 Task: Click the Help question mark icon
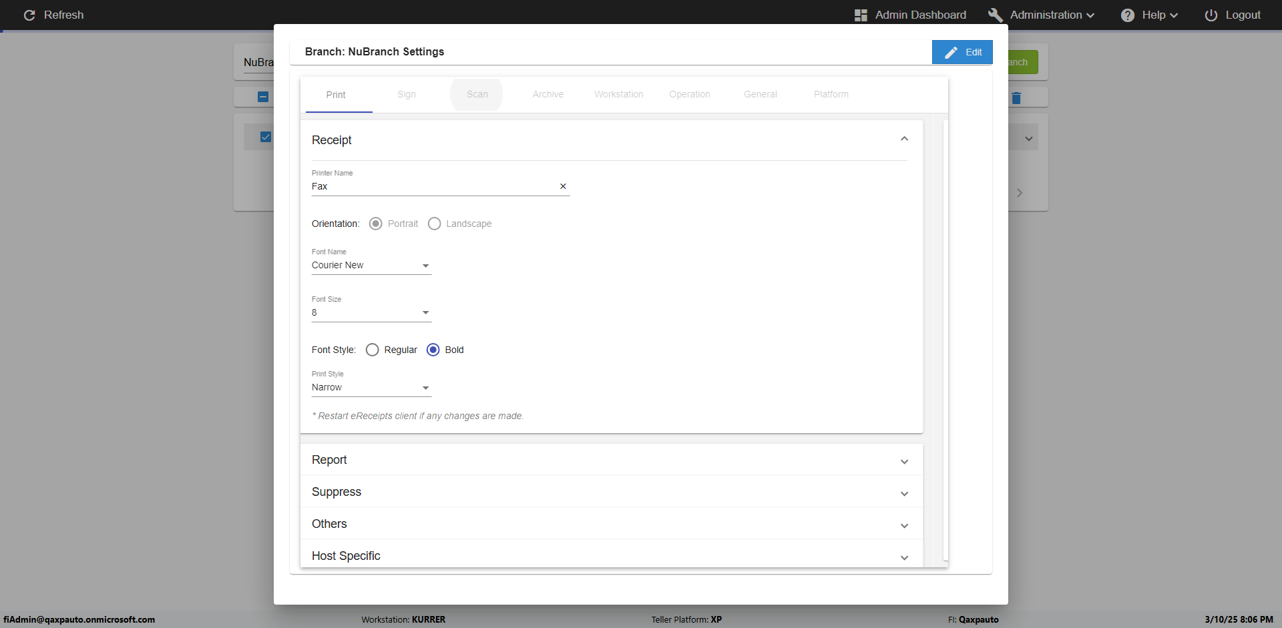pyautogui.click(x=1127, y=15)
